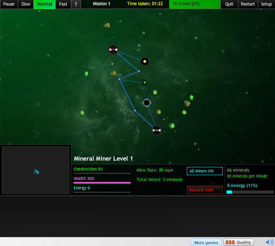
Task: Click the 'Energy 0' label
Action: [82, 188]
